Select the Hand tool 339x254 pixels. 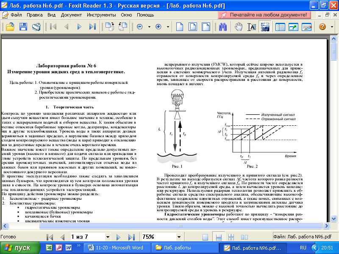[x=239, y=27]
